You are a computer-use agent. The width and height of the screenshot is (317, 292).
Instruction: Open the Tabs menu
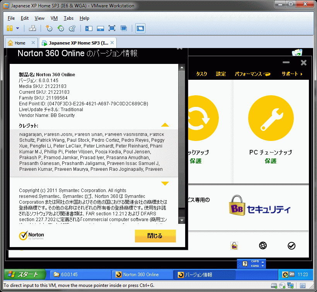[x=68, y=18]
